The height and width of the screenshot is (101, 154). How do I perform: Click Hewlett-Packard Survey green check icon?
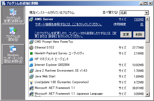[x=31, y=53]
